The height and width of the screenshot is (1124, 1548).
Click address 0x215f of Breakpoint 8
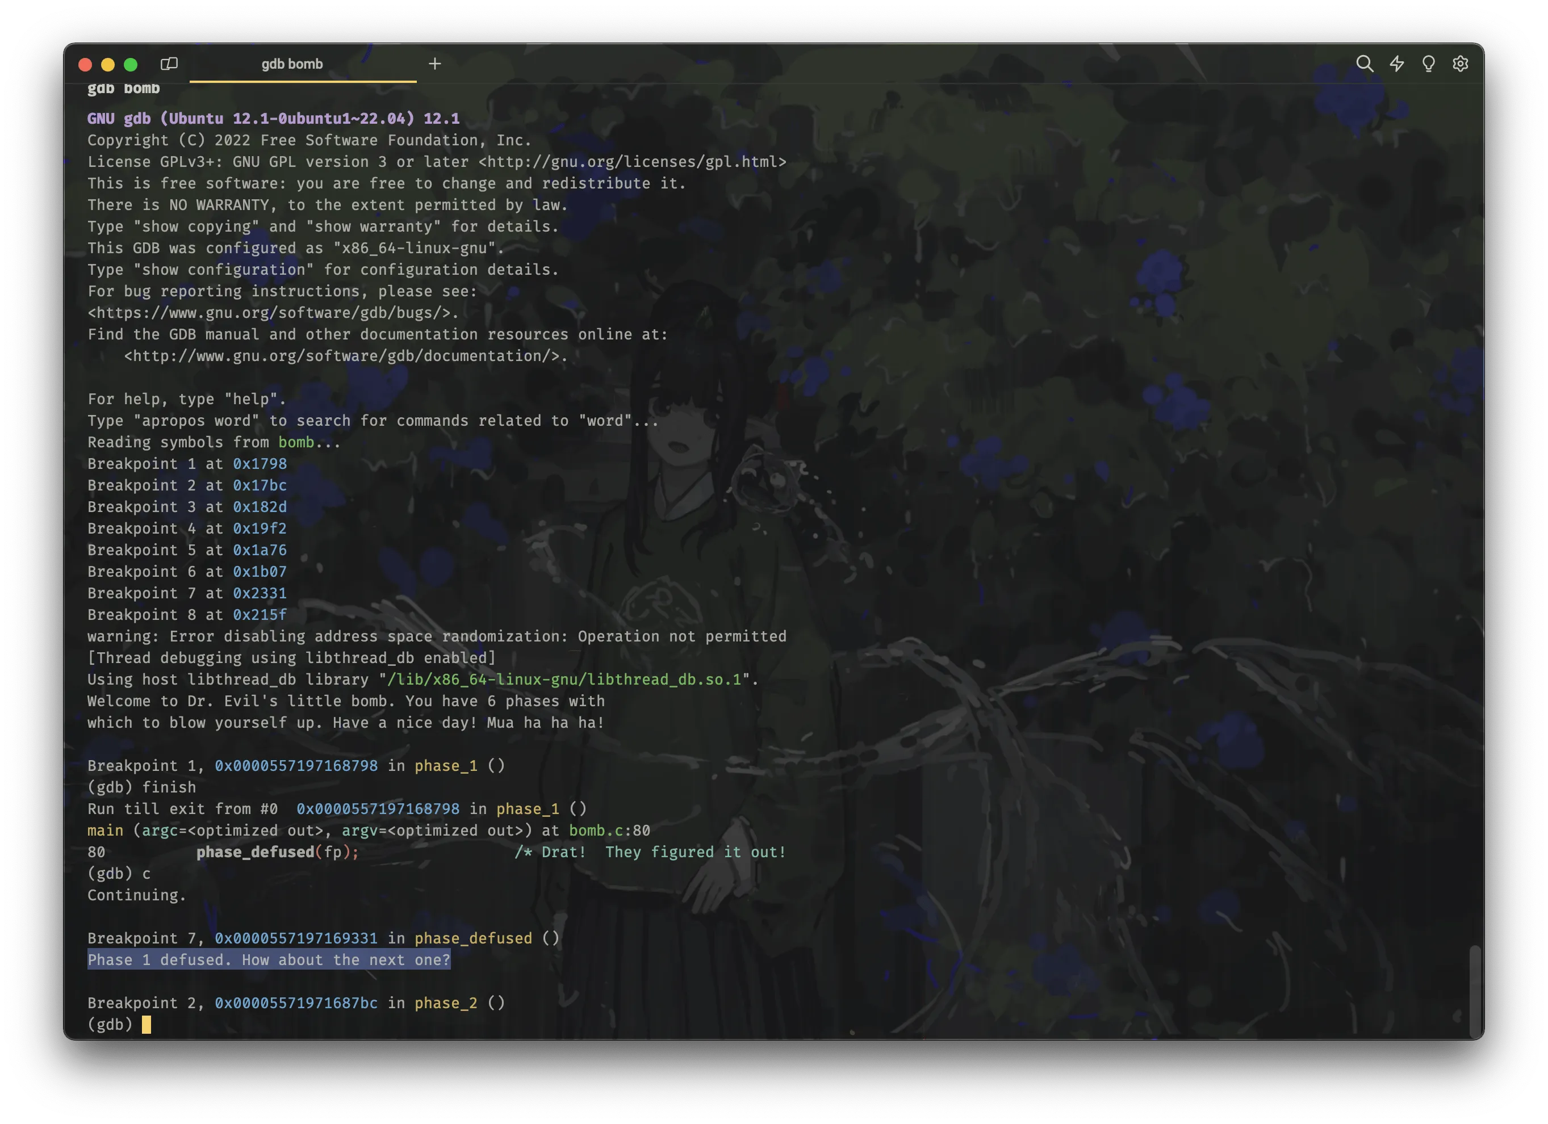pyautogui.click(x=260, y=614)
